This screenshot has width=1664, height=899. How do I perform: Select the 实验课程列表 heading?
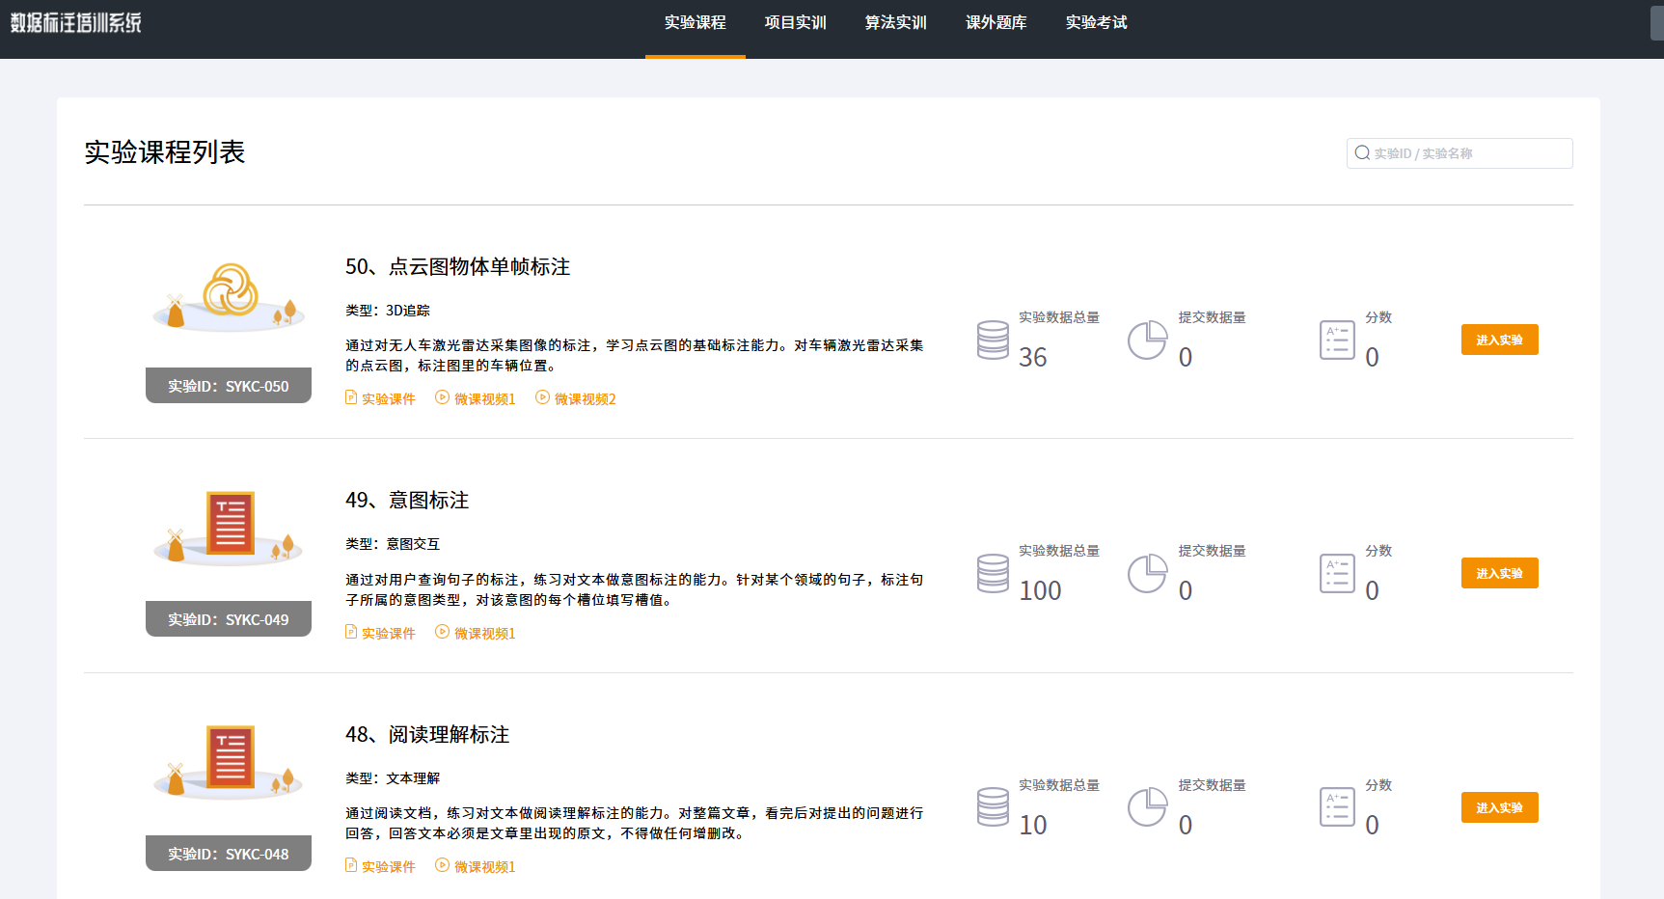click(x=165, y=152)
